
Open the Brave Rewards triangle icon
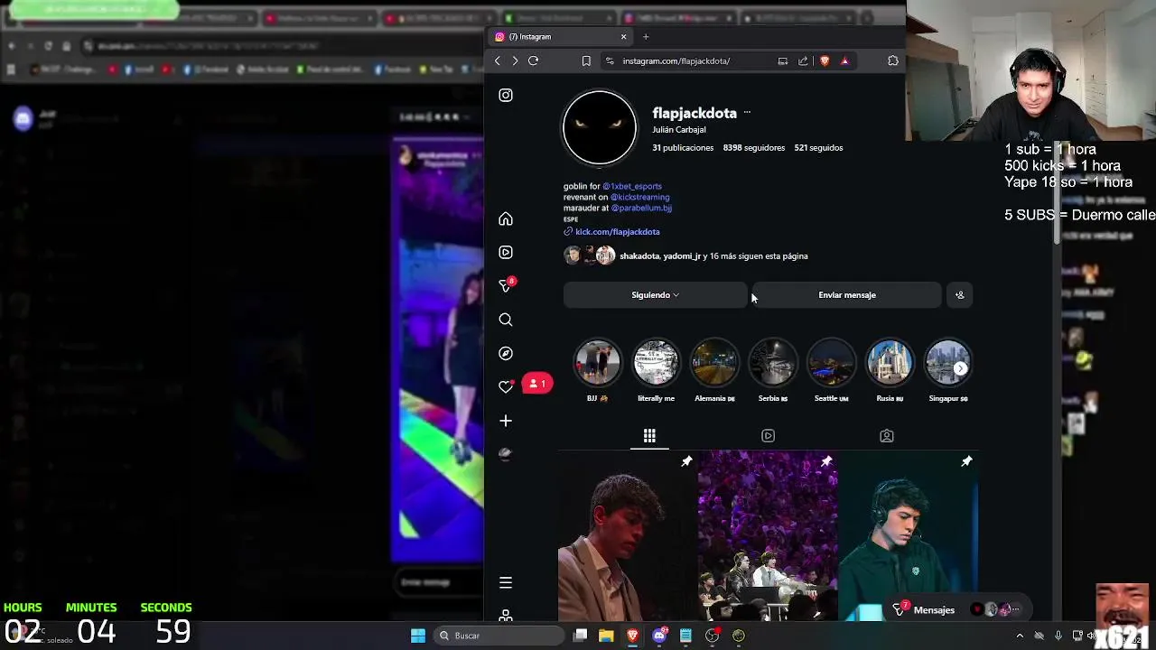pyautogui.click(x=844, y=60)
